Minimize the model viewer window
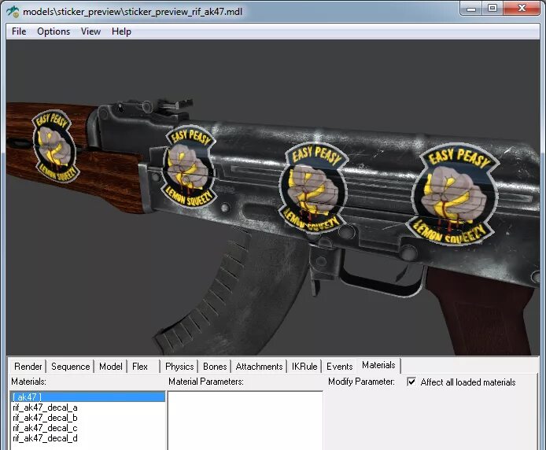This screenshot has width=546, height=450. point(471,9)
